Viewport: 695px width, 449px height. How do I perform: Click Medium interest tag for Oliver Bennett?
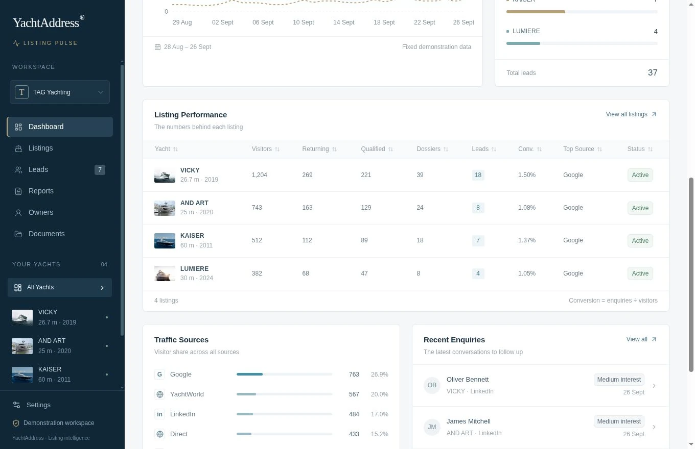click(x=619, y=380)
